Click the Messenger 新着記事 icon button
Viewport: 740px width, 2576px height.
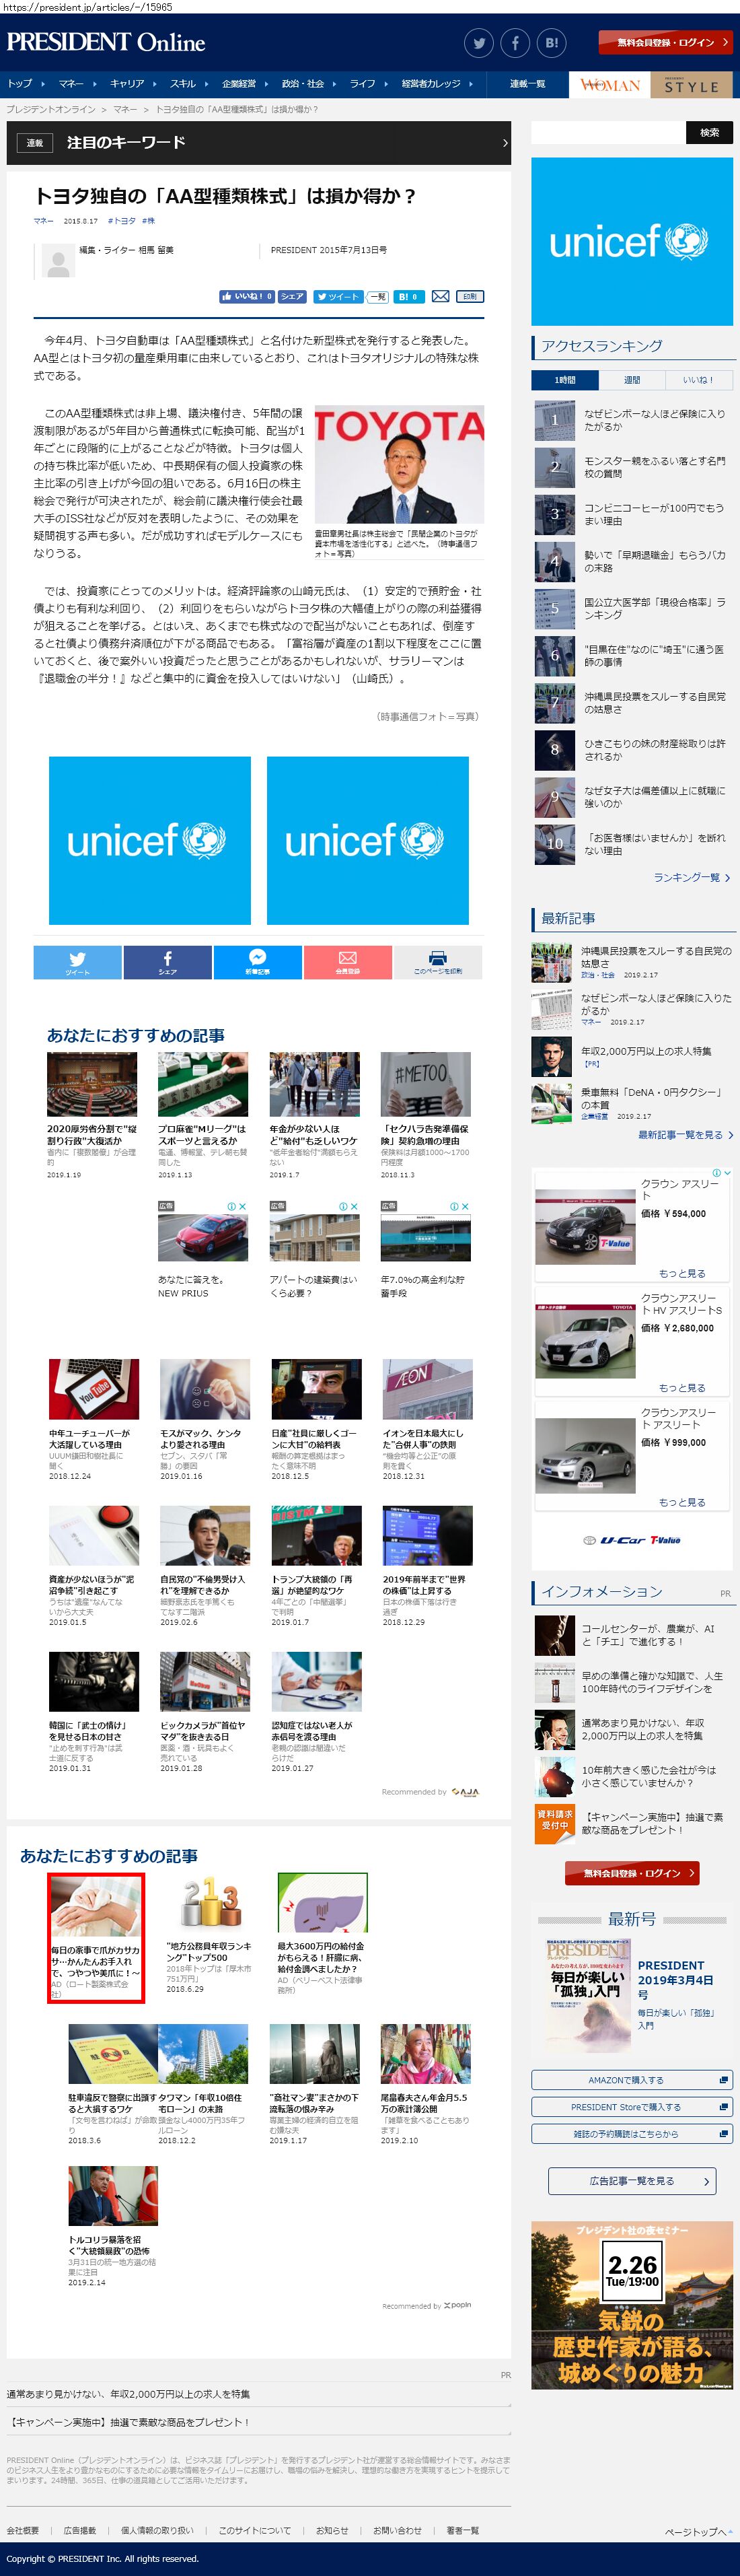tap(257, 961)
